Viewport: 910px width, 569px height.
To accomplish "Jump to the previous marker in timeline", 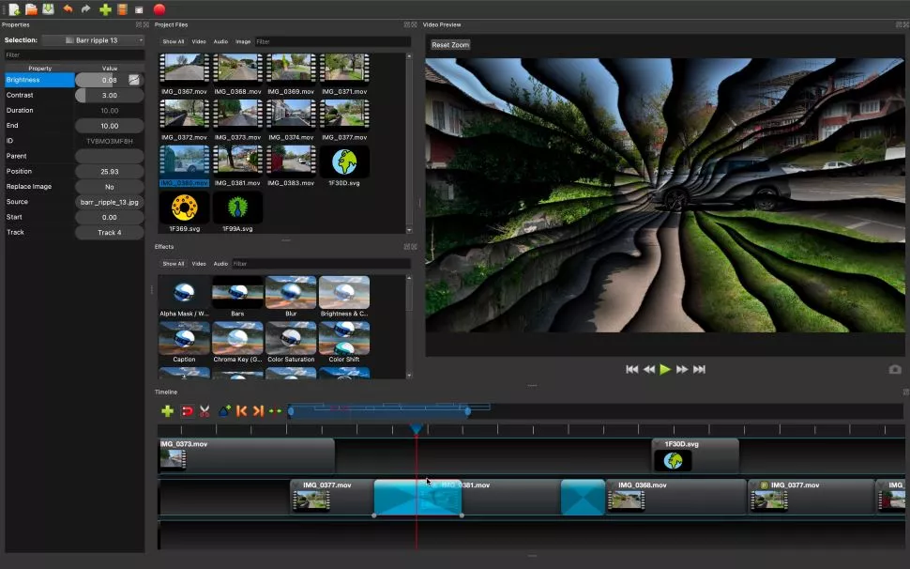I will click(x=241, y=411).
